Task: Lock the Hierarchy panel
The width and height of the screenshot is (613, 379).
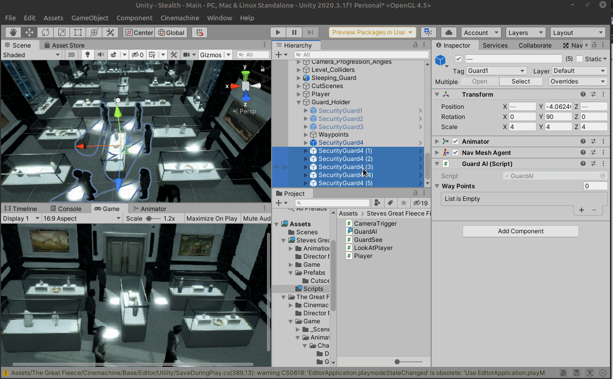Action: click(x=415, y=45)
